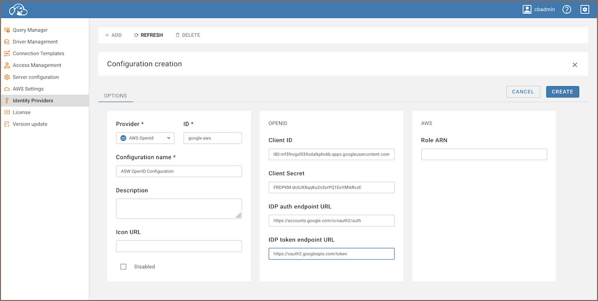
Task: Click the REFRESH toolbar button
Action: pyautogui.click(x=149, y=35)
